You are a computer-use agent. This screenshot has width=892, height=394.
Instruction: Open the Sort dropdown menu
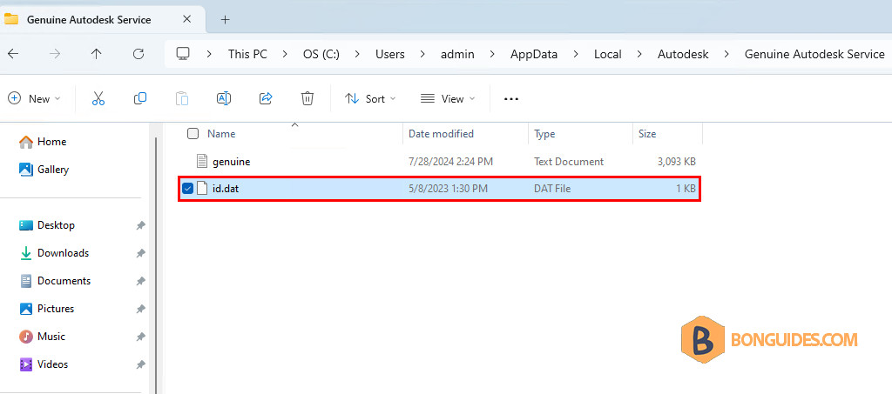click(x=370, y=99)
